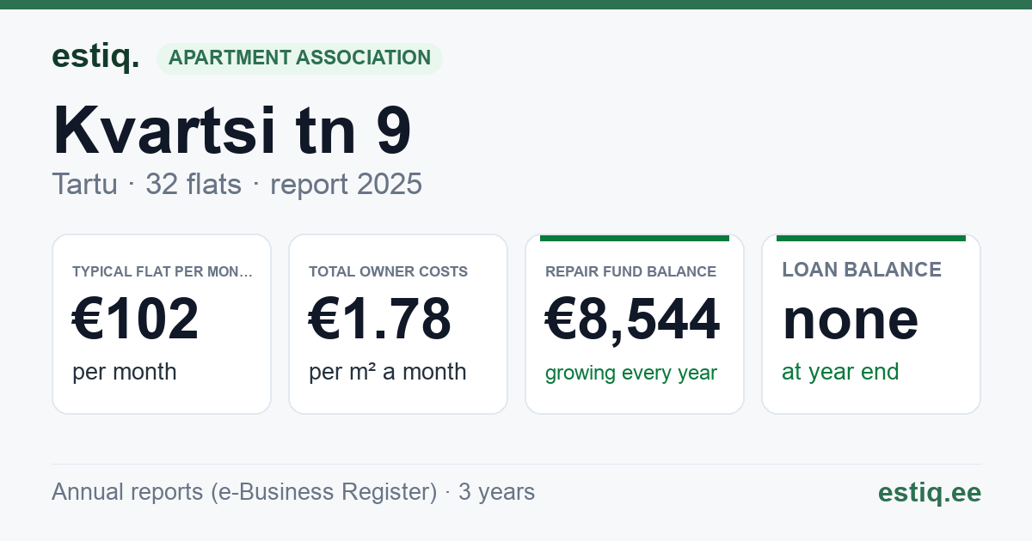Open the Typical Flat Per Month card
The height and width of the screenshot is (541, 1032).
[162, 324]
